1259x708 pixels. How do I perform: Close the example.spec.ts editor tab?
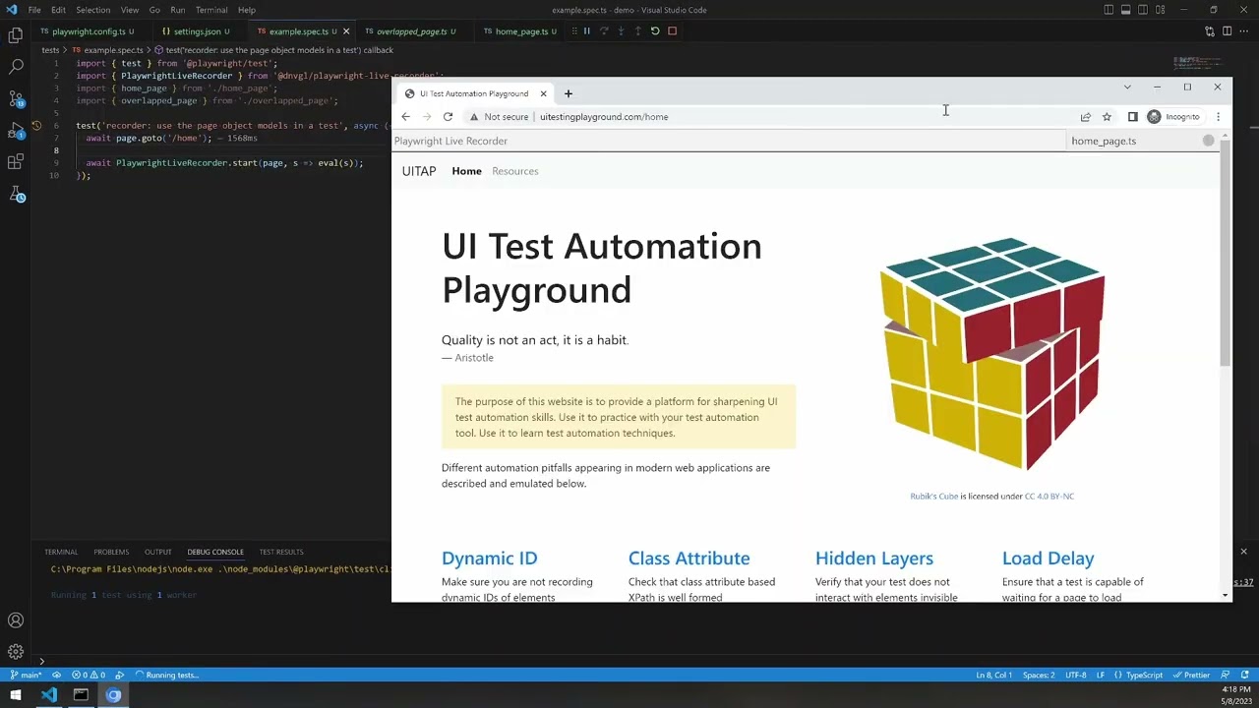[346, 31]
